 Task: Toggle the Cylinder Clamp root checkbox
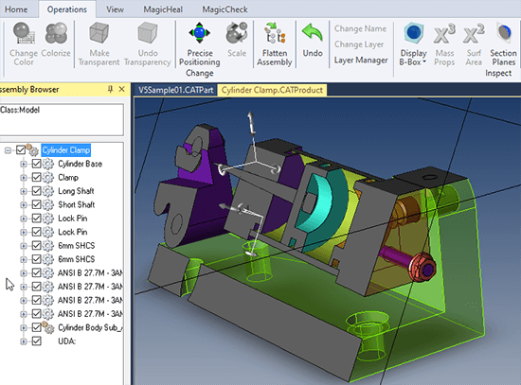[x=21, y=150]
